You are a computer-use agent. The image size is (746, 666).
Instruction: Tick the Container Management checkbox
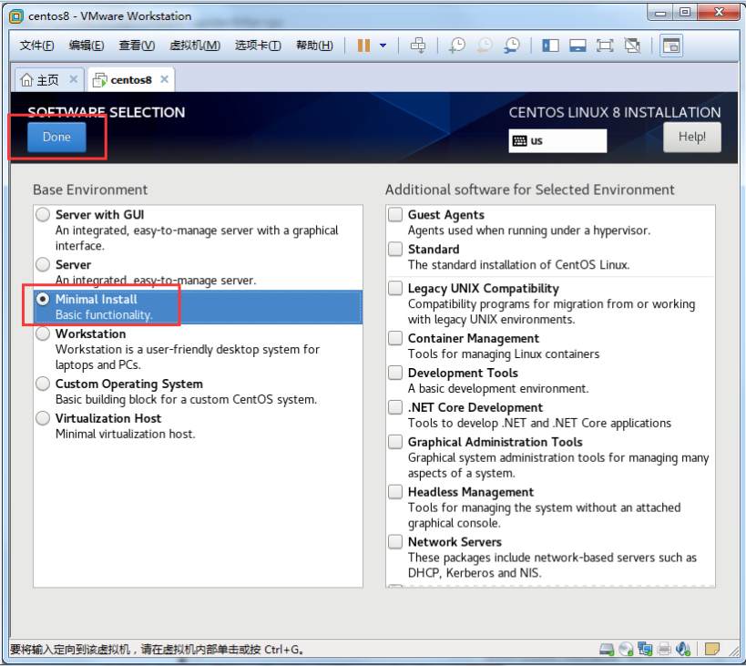coord(395,338)
